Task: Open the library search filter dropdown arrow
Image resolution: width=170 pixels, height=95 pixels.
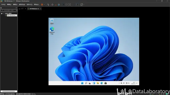Action: [16, 10]
